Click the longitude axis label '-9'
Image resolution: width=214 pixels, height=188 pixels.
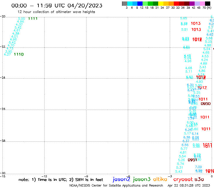point(86,176)
